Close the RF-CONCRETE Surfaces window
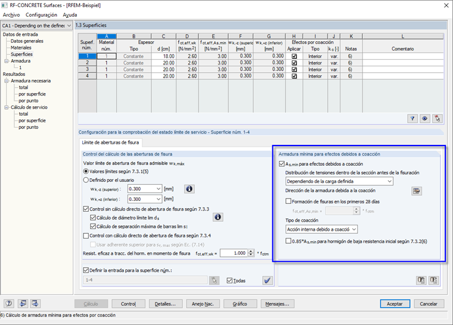 pyautogui.click(x=446, y=5)
